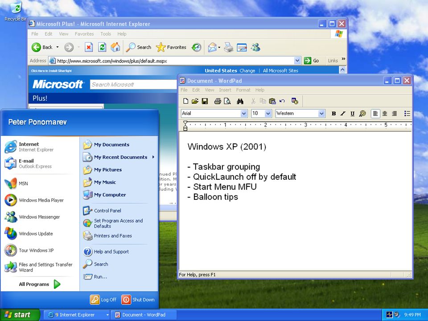Click Go button next to address bar
This screenshot has height=321, width=428.
pos(312,61)
